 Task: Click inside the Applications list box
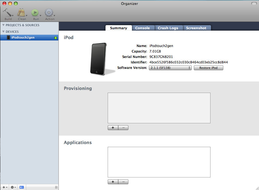pyautogui.click(x=159, y=162)
